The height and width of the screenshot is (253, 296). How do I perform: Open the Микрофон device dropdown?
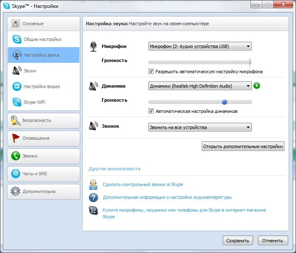pyautogui.click(x=200, y=46)
